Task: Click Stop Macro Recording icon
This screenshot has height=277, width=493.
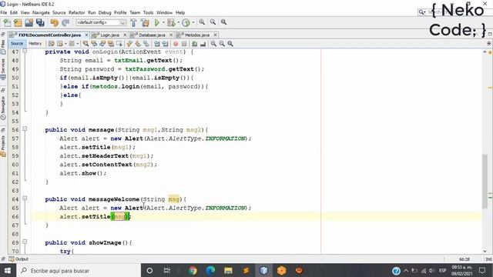Action: tap(184, 44)
